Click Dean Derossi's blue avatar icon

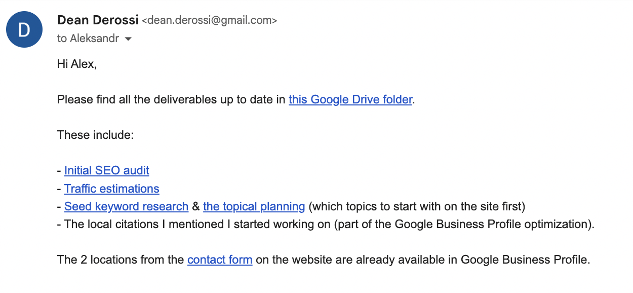coord(24,29)
